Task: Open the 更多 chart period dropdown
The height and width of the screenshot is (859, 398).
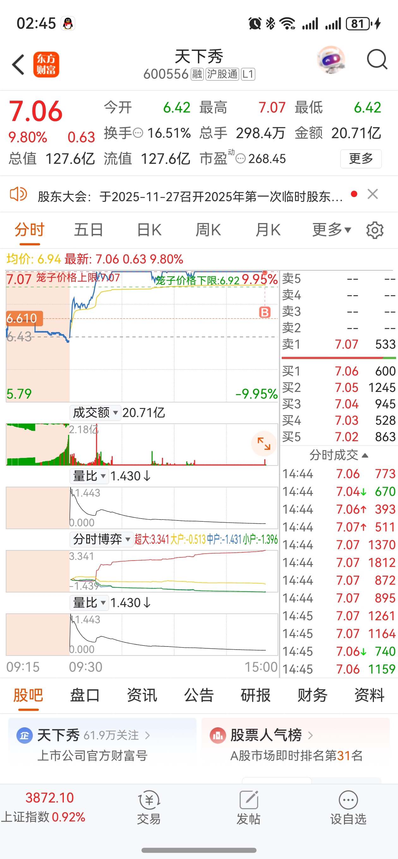Action: [x=332, y=230]
